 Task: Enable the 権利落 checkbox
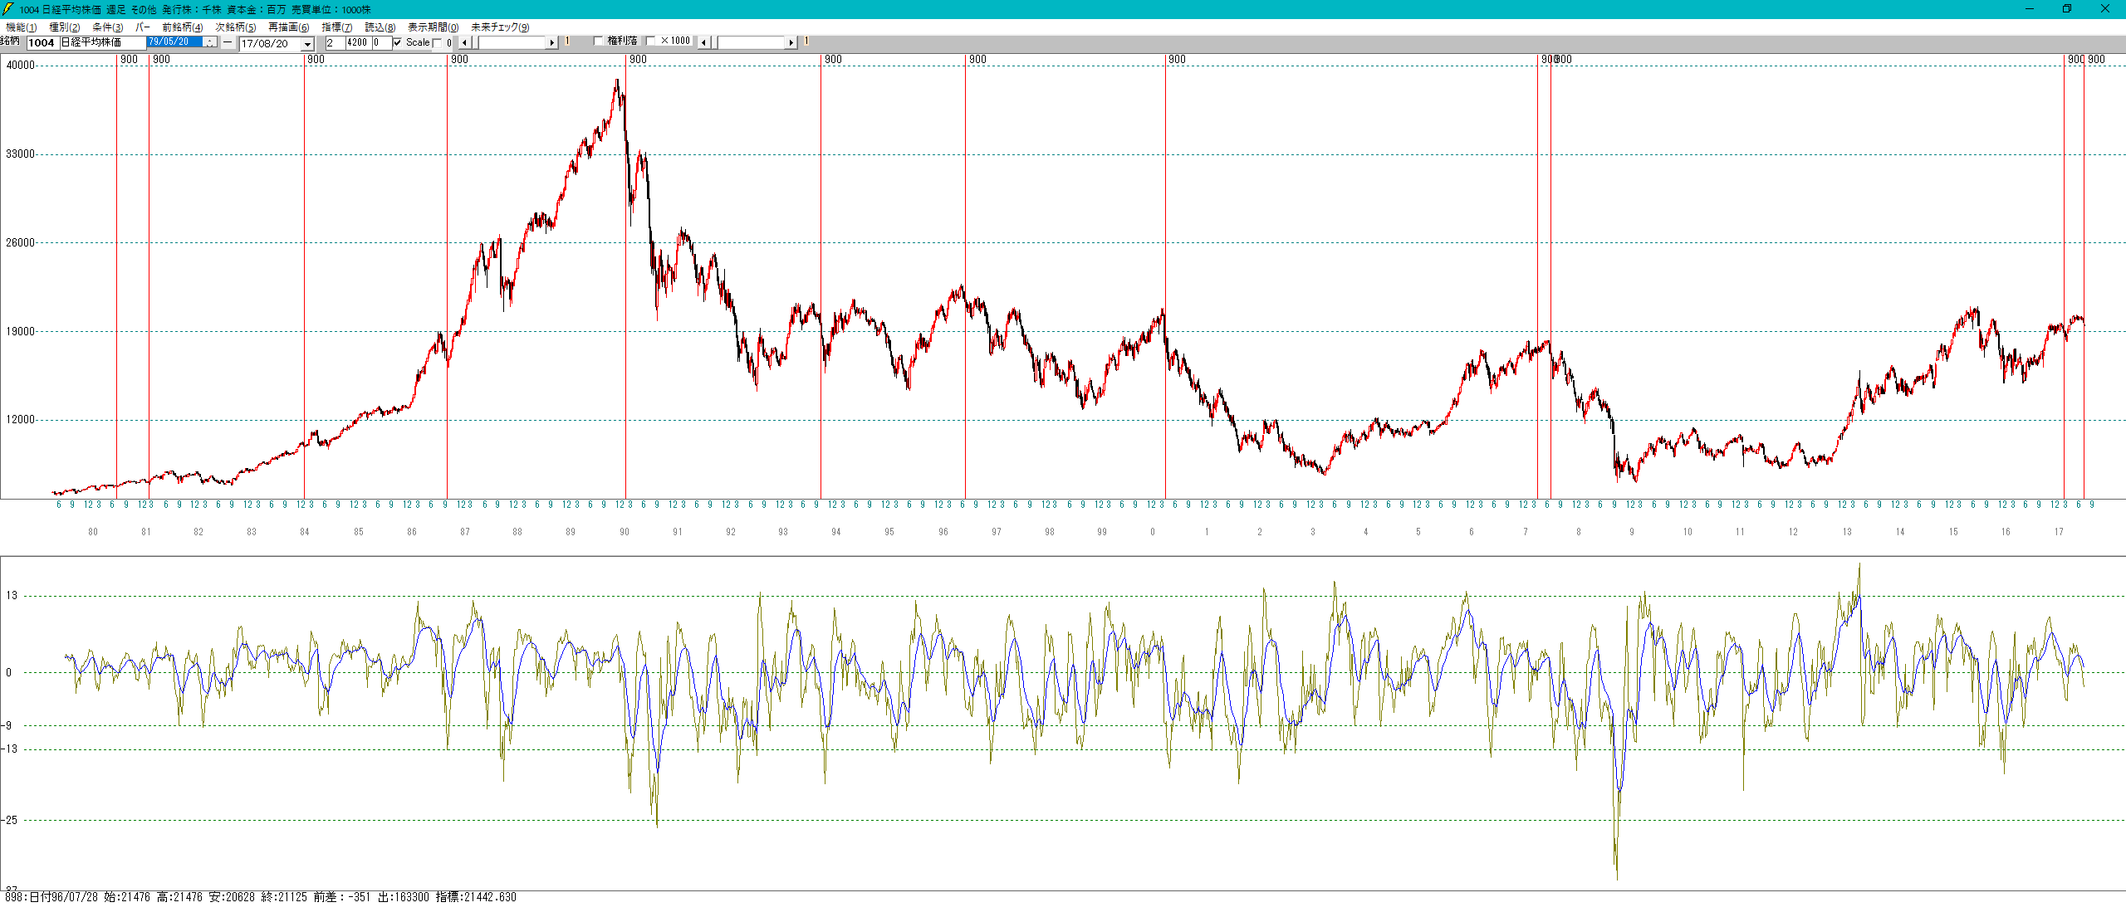click(x=599, y=41)
